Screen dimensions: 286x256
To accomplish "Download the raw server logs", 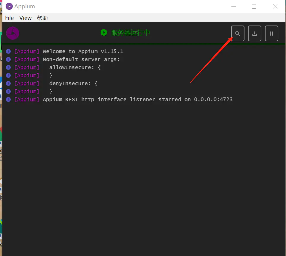I will click(255, 34).
